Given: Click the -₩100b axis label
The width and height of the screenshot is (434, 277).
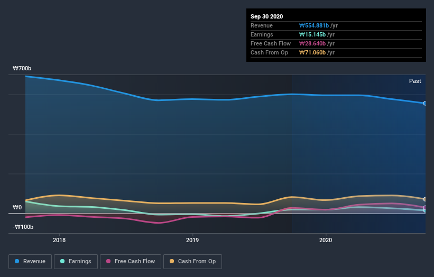Looking at the screenshot, I should point(23,227).
